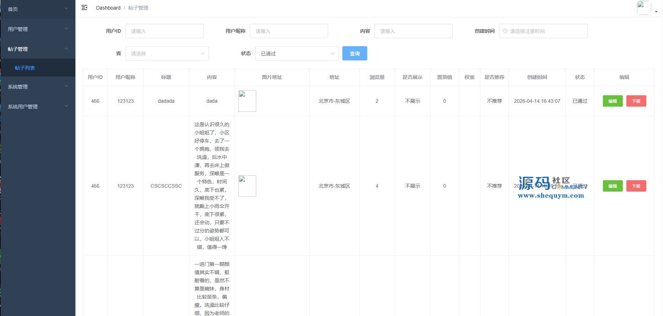Image resolution: width=663 pixels, height=316 pixels.
Task: Click the blue 查询 button
Action: click(x=354, y=54)
